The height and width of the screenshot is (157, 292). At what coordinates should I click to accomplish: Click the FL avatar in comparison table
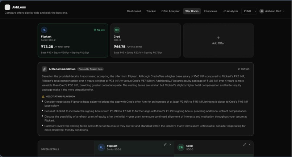101,148
